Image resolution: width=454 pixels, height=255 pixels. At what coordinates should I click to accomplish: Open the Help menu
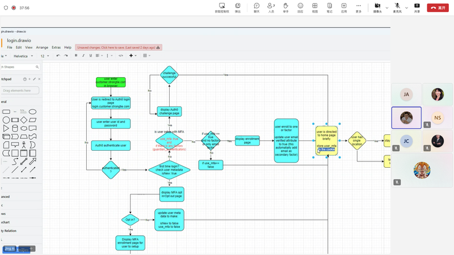click(68, 48)
